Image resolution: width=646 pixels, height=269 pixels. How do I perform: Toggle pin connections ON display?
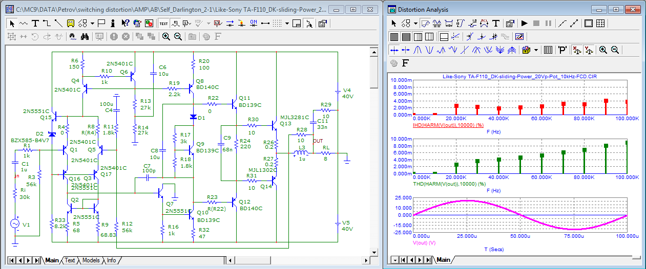[x=254, y=23]
